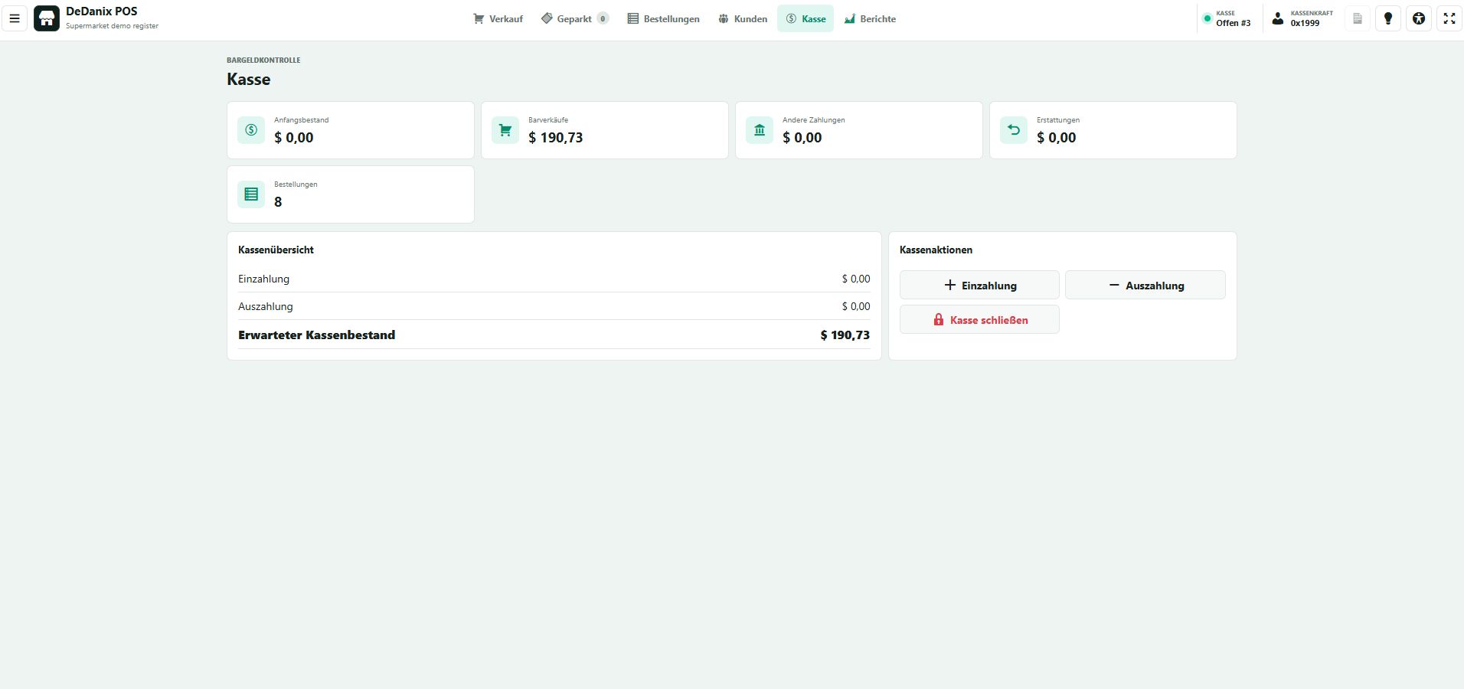Click the Kassenübersicht heading
The width and height of the screenshot is (1464, 689).
coord(276,250)
